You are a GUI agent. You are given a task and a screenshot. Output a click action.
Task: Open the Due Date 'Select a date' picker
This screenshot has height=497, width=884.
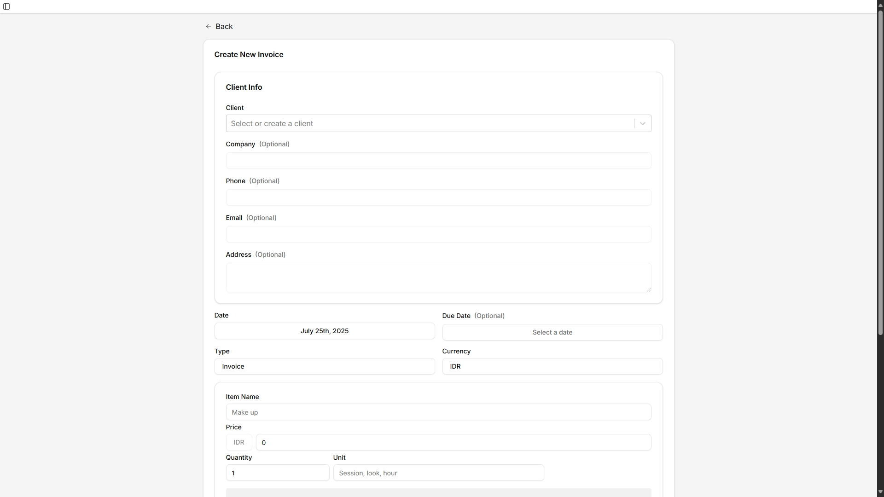coord(552,332)
